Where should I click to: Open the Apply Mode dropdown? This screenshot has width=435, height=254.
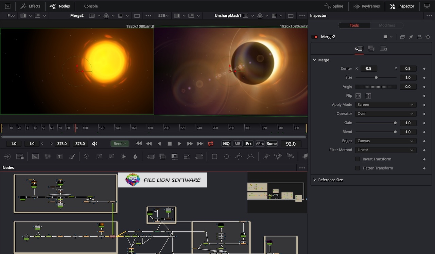pos(385,105)
